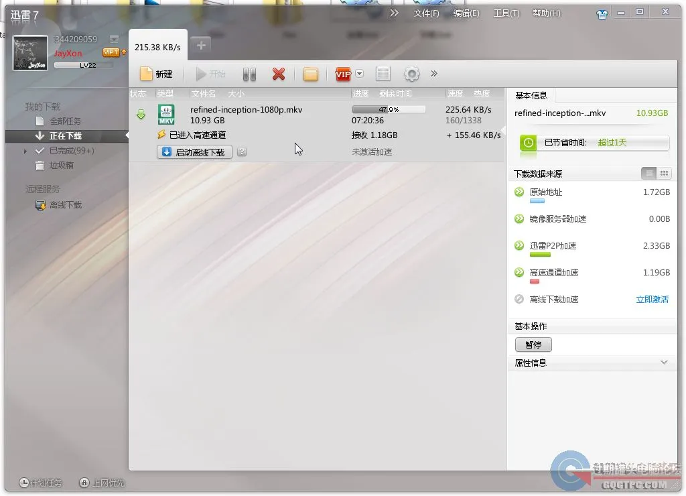Open the 文件(F) menu
686x496 pixels.
[426, 12]
